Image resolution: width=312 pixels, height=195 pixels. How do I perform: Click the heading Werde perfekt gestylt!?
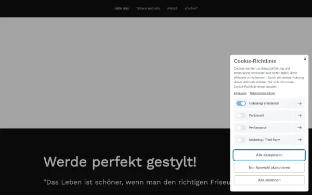pyautogui.click(x=120, y=162)
